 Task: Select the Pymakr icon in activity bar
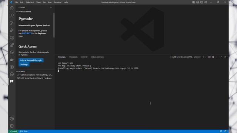[x=12, y=82]
